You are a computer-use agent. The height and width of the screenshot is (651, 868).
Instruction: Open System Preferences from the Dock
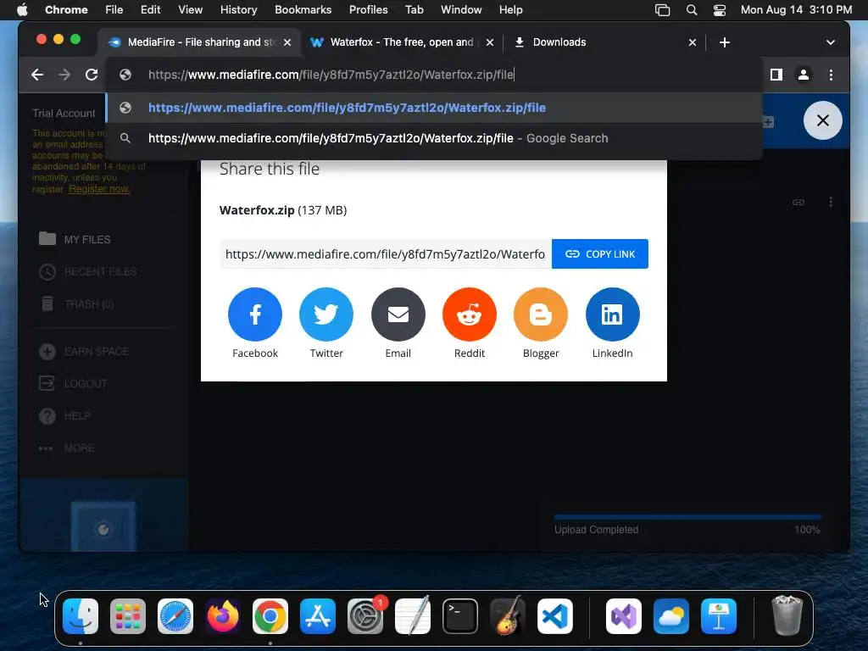point(365,616)
